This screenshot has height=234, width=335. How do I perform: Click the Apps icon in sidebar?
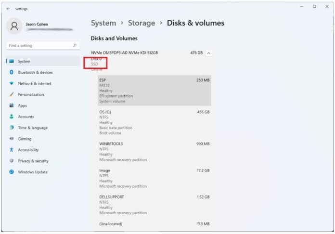(x=12, y=105)
